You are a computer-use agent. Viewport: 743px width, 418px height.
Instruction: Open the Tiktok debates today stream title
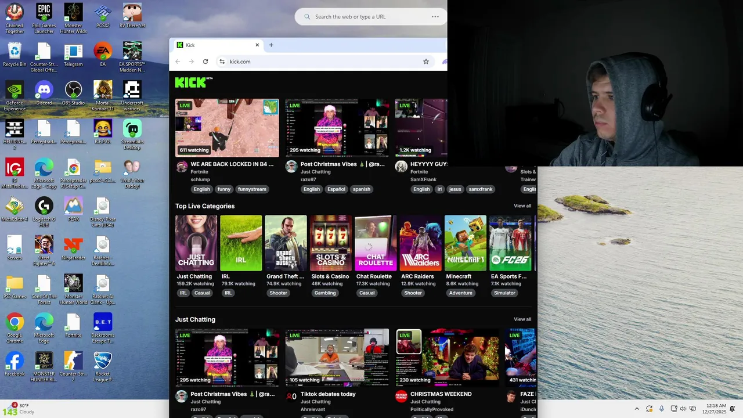click(328, 394)
